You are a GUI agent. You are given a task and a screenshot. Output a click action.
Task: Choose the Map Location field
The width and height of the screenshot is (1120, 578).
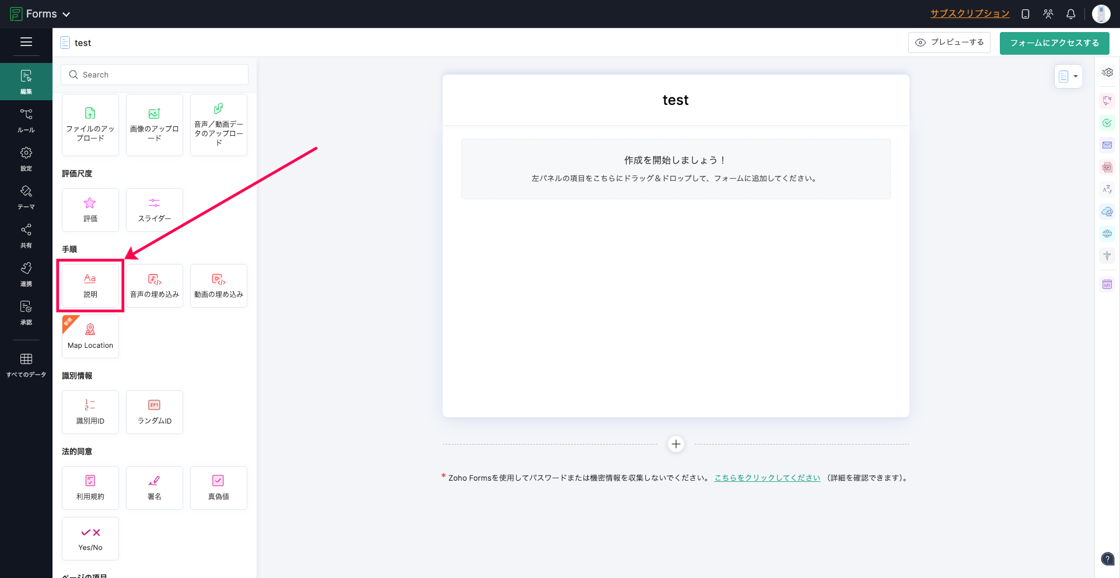click(x=90, y=336)
